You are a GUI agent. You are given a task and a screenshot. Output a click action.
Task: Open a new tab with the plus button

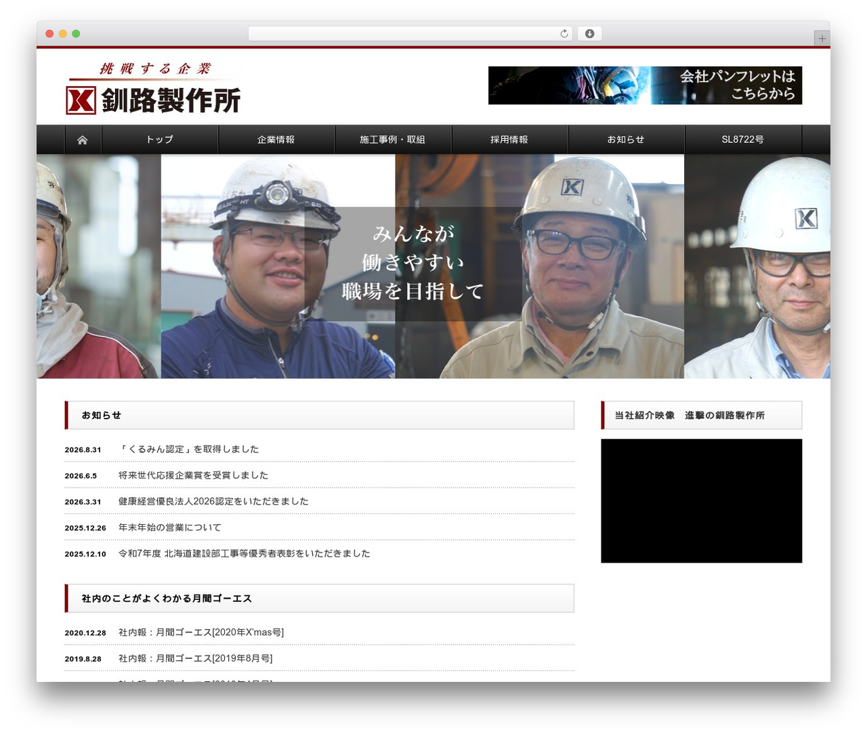(x=822, y=39)
